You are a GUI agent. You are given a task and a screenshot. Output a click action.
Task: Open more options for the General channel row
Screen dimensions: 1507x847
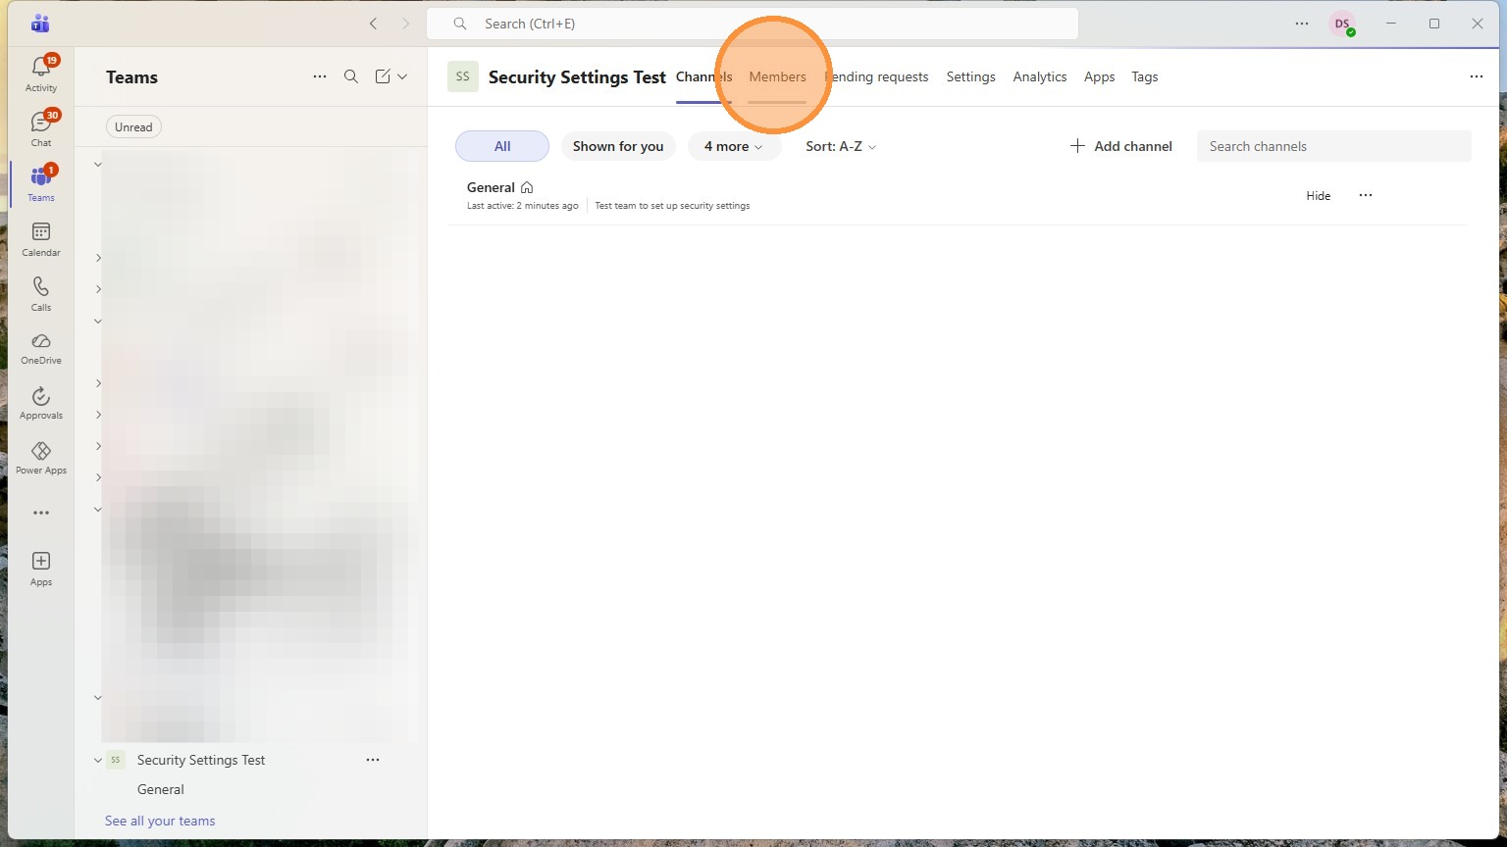pos(1366,195)
